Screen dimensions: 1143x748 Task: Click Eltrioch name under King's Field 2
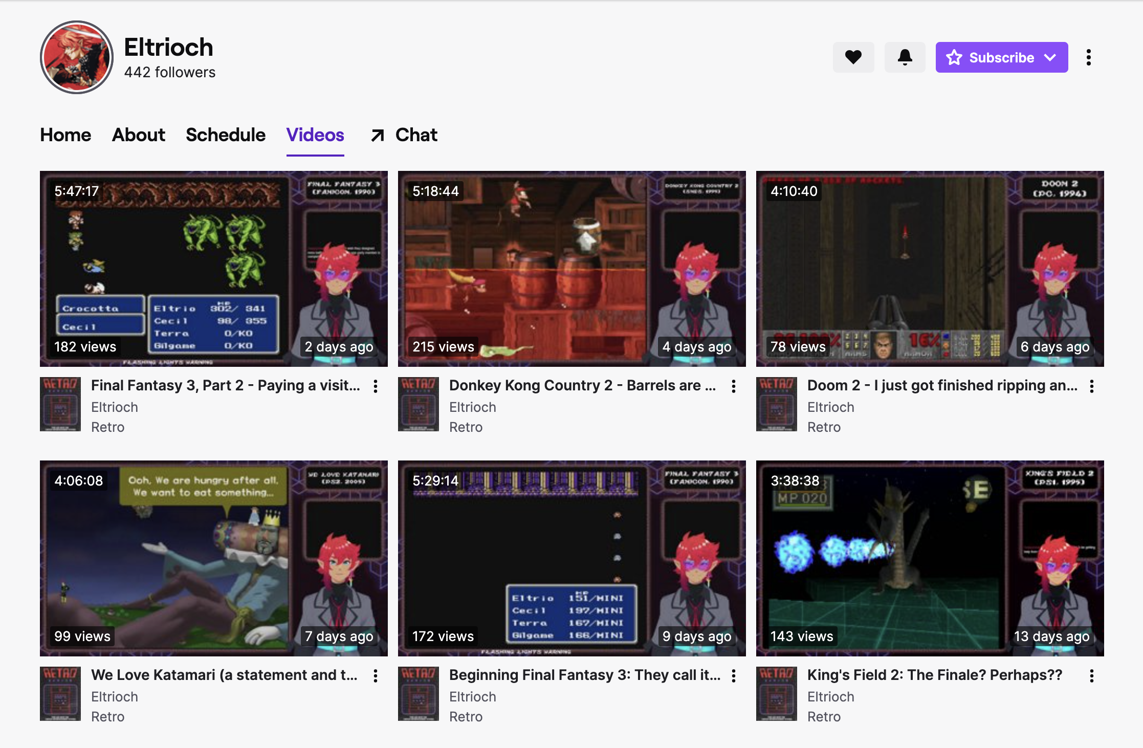click(x=831, y=697)
